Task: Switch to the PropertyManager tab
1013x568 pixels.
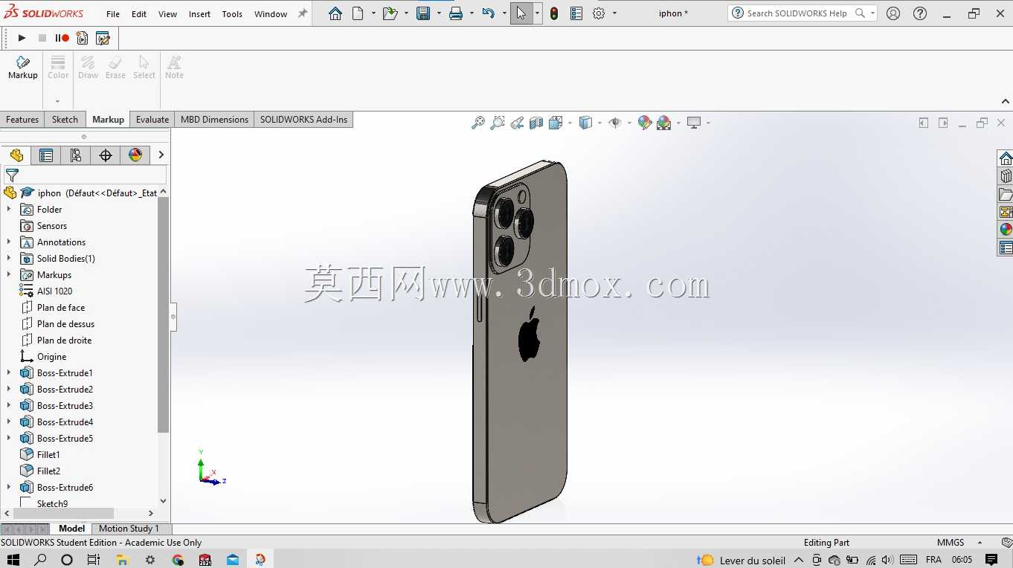Action: coord(46,155)
